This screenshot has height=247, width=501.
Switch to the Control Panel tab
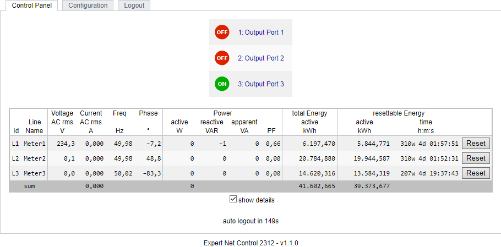[x=31, y=6]
